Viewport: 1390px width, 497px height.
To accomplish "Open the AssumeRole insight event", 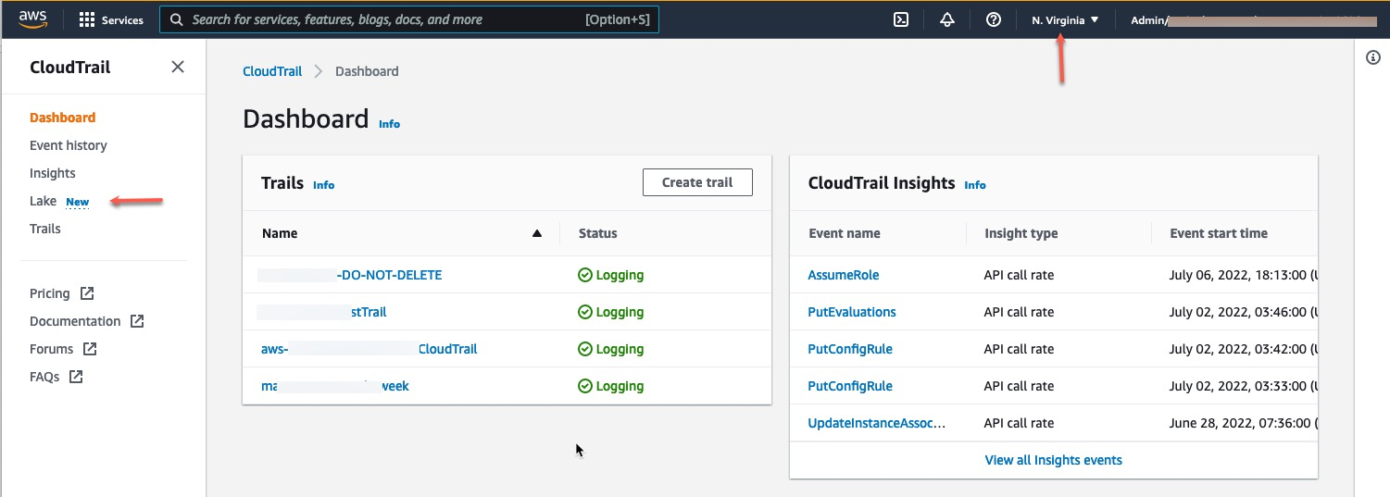I will pos(844,275).
